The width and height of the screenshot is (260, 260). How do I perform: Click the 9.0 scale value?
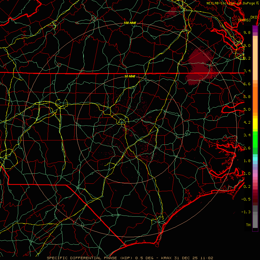tap(247, 45)
